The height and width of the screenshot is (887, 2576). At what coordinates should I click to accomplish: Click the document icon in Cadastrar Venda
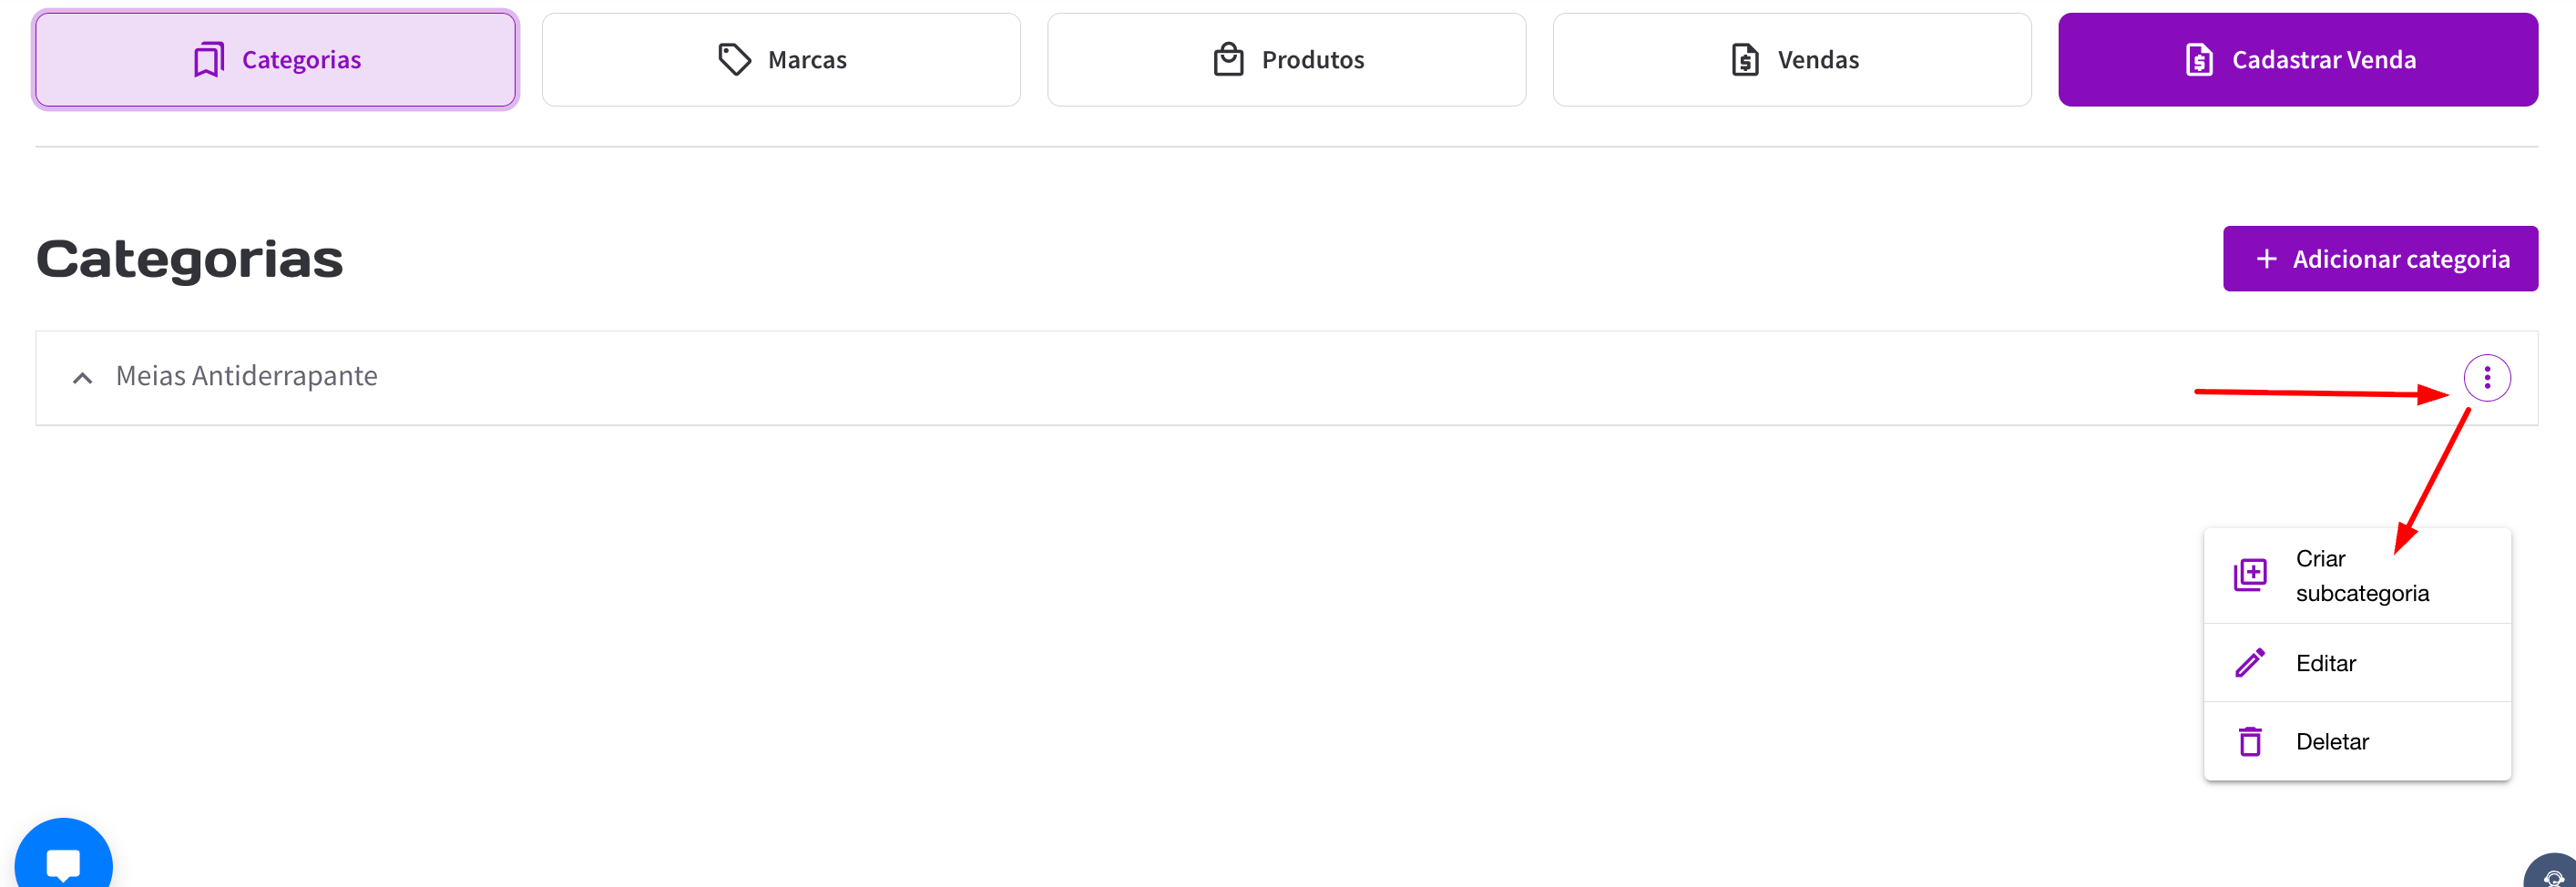(2199, 60)
